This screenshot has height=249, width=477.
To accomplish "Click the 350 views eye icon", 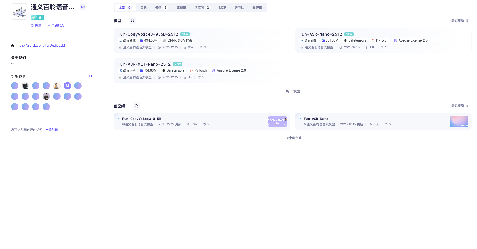I will pyautogui.click(x=370, y=125).
